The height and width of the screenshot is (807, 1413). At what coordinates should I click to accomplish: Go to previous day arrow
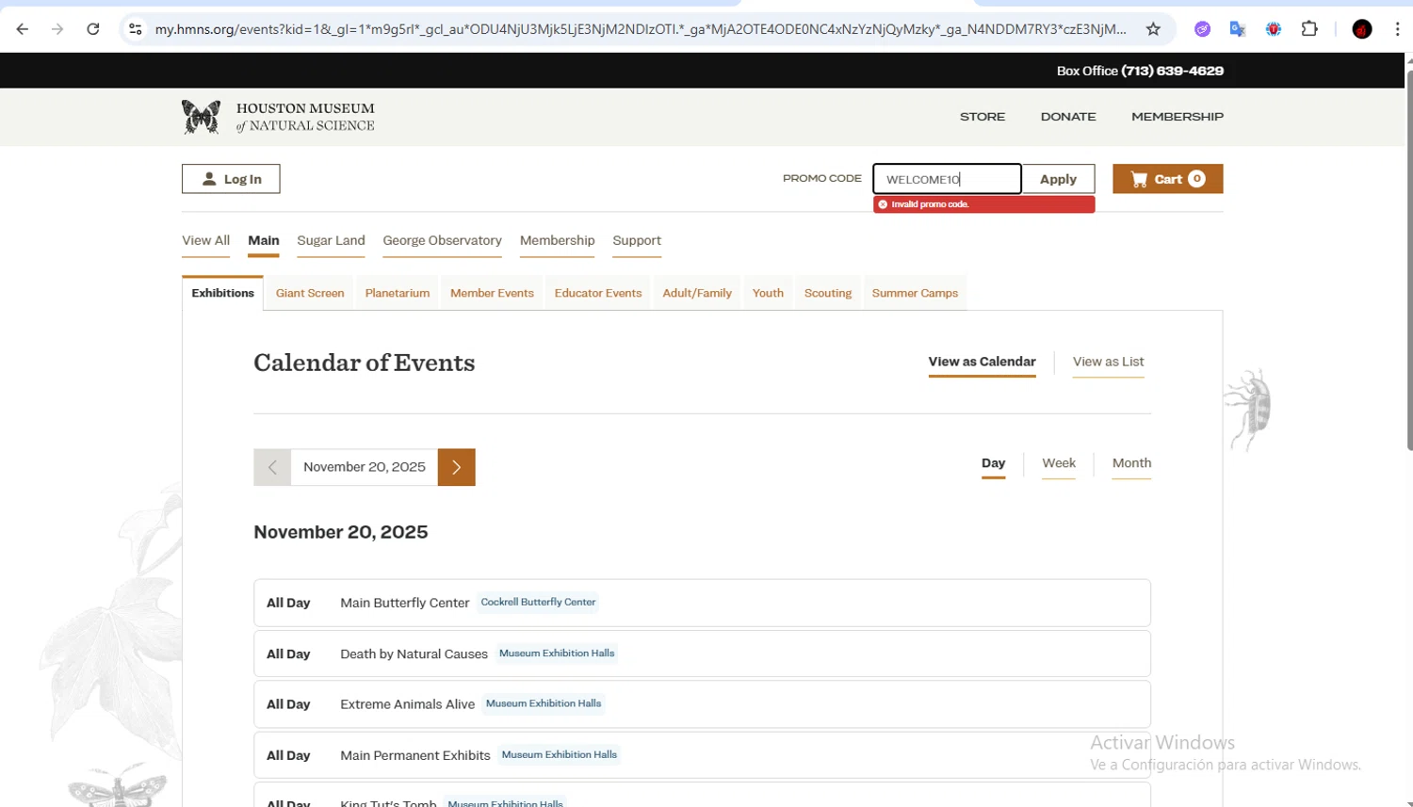pyautogui.click(x=272, y=467)
